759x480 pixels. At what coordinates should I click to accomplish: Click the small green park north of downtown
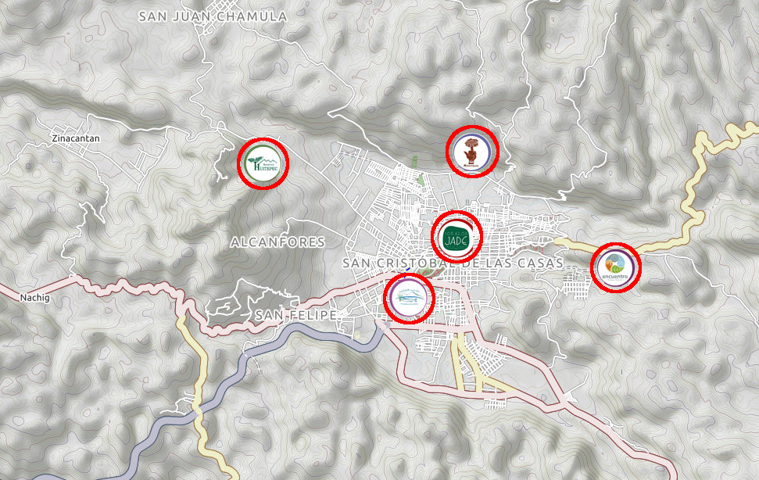click(x=421, y=179)
